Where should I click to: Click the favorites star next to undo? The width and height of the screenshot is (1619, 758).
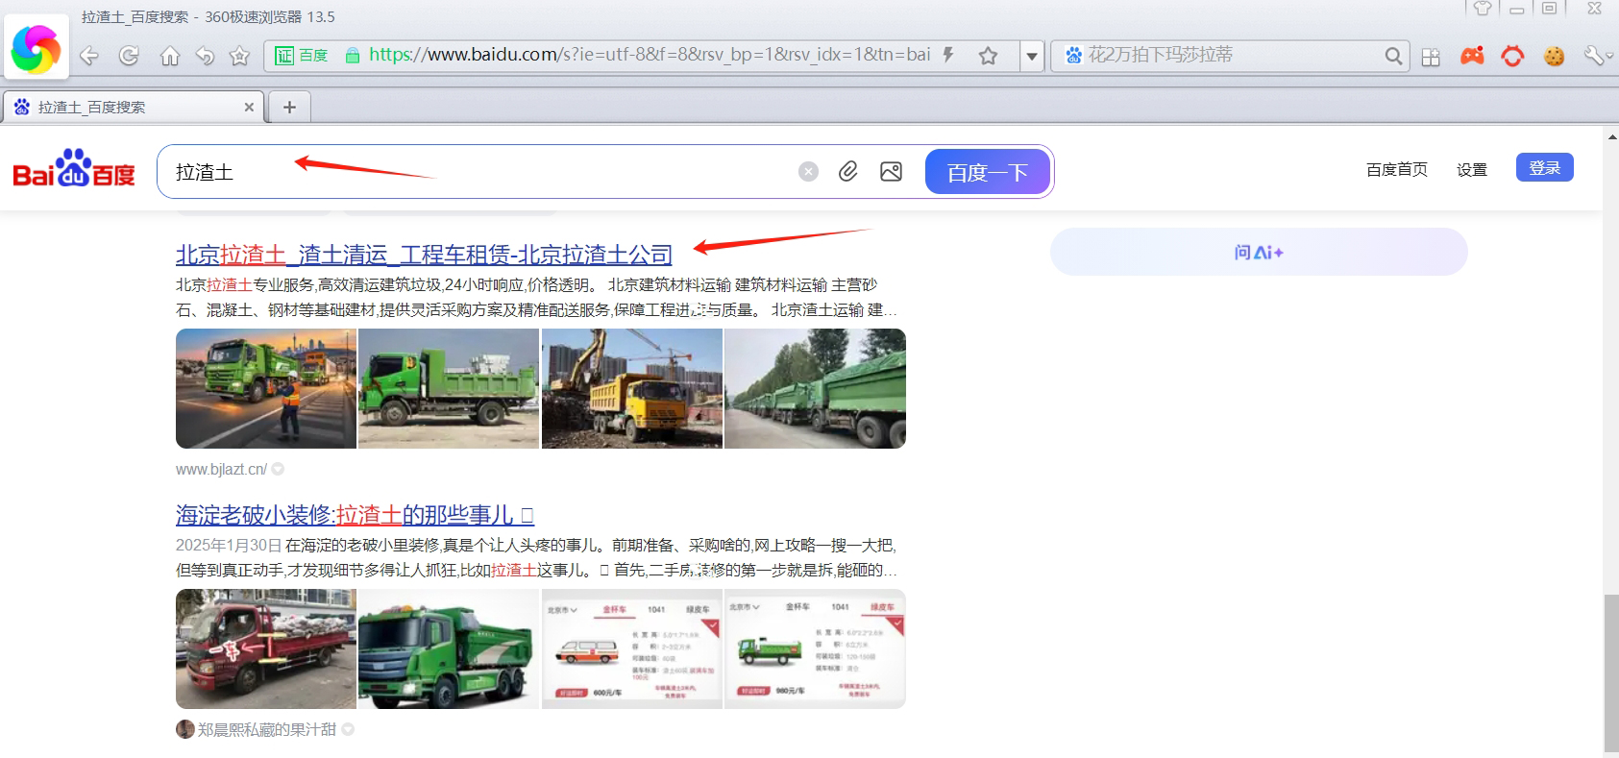click(240, 56)
